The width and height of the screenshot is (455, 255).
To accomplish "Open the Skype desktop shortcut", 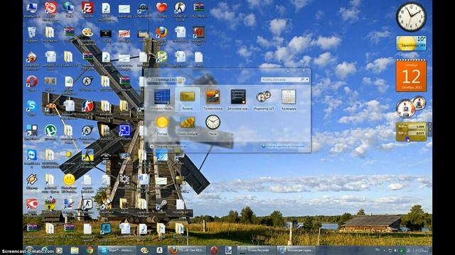I will point(31,108).
